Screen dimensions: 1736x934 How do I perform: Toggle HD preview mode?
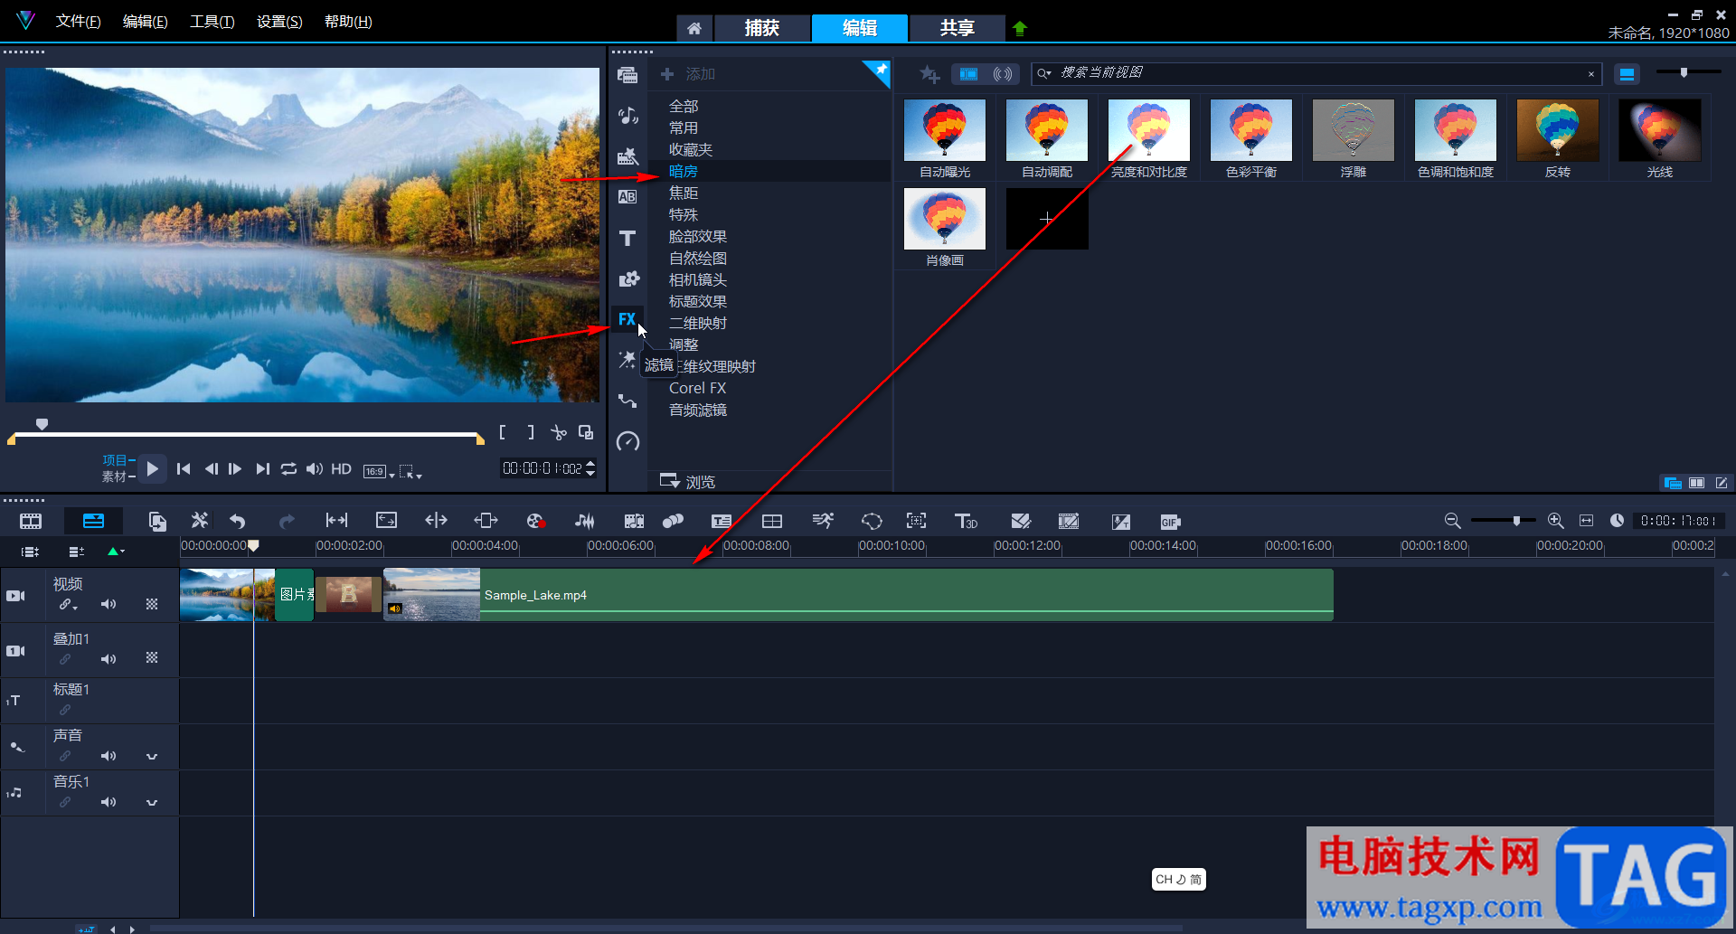[341, 468]
